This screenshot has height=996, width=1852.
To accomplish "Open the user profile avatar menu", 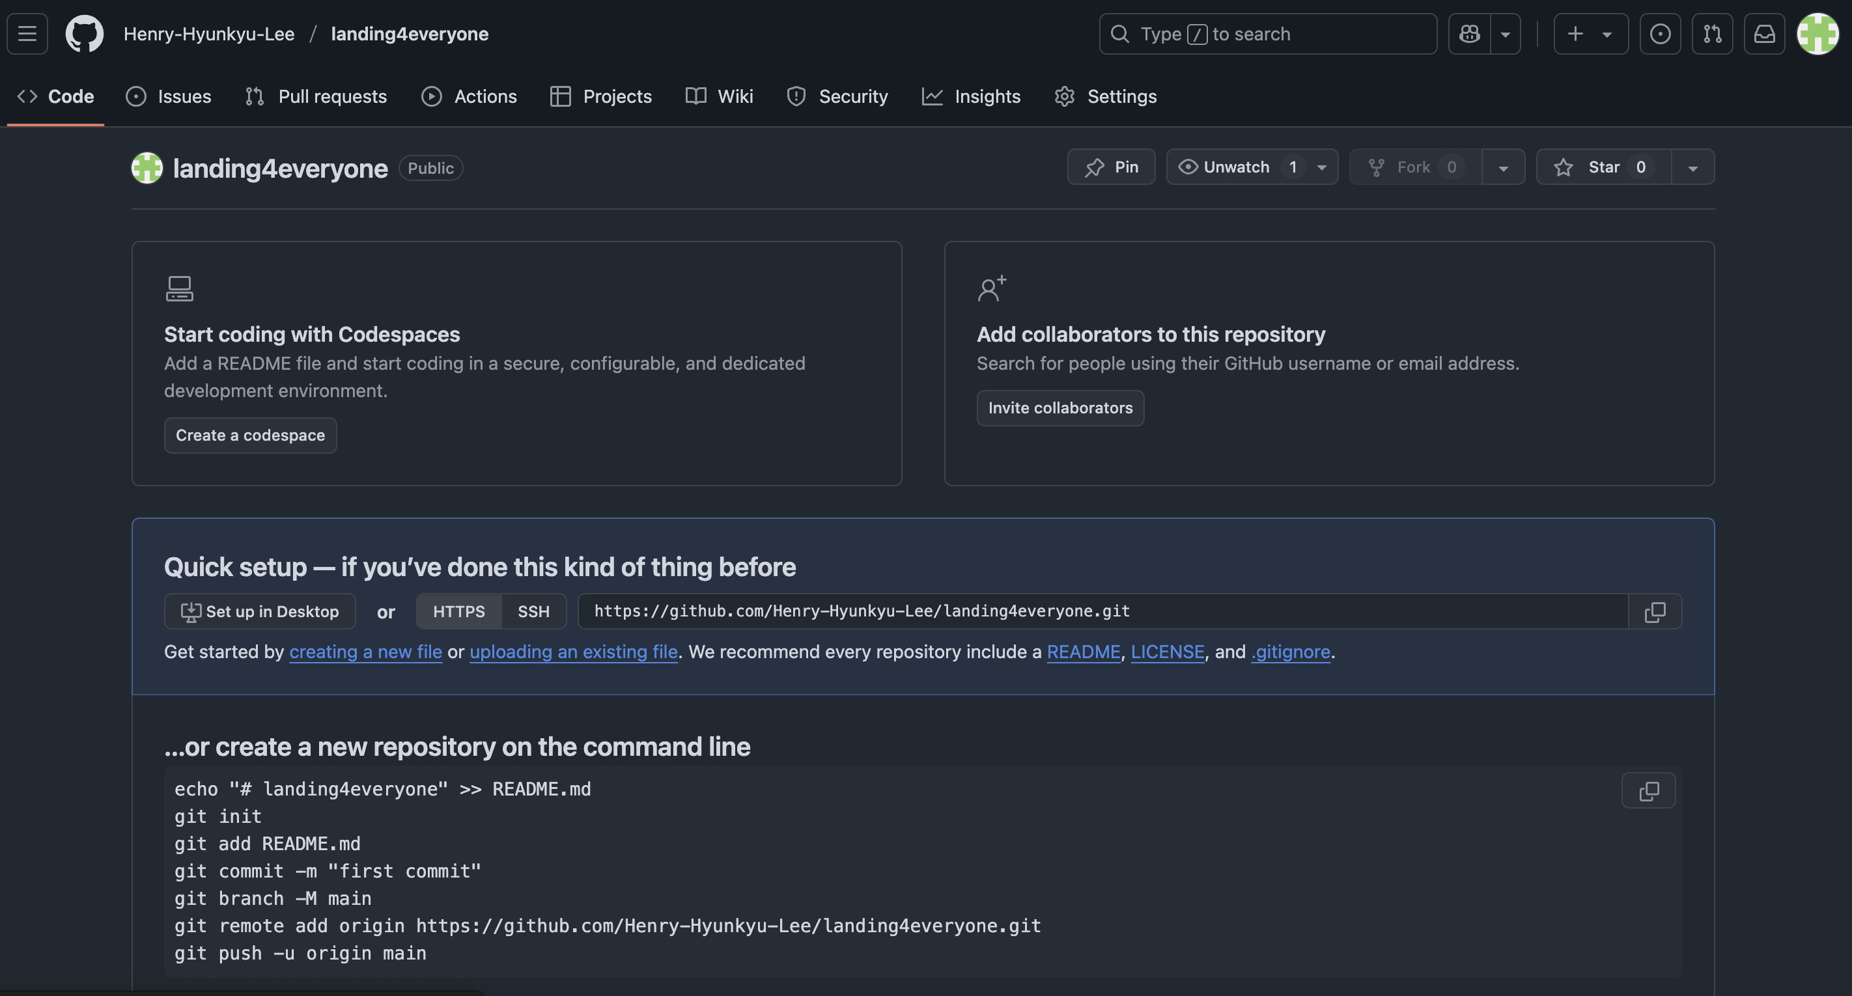I will tap(1817, 34).
